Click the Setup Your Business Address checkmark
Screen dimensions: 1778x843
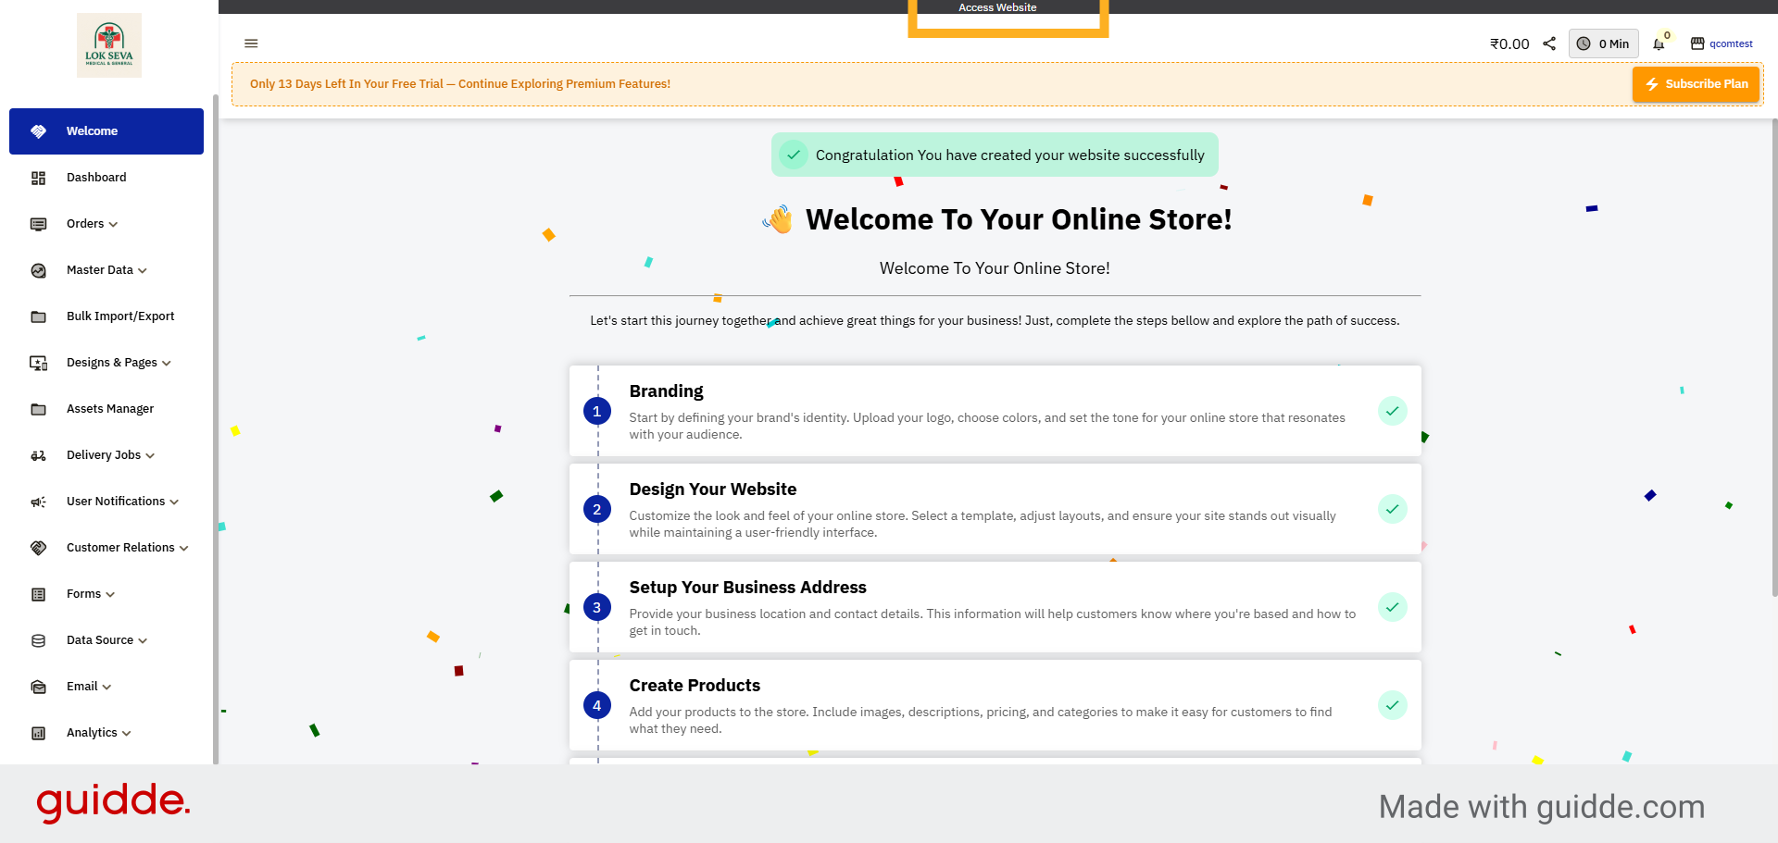click(x=1392, y=607)
